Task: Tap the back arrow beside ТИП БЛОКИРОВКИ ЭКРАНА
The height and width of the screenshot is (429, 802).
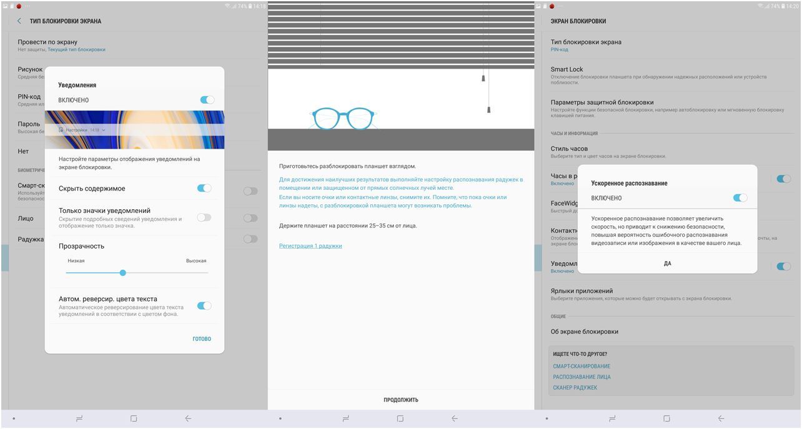Action: click(x=19, y=21)
